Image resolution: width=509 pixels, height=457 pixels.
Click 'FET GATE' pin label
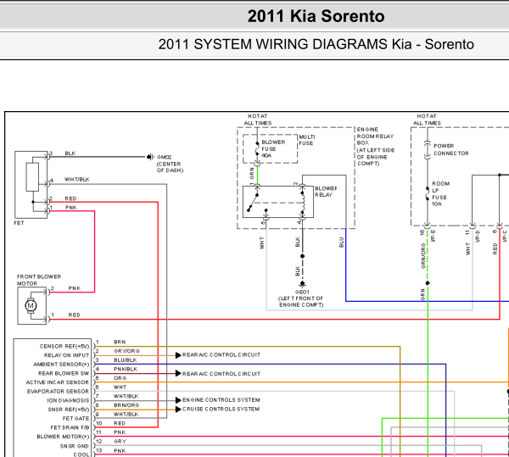point(76,418)
